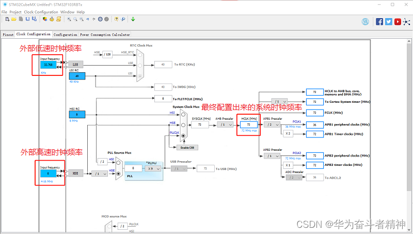Click the middle magnifier zoom icon
Image resolution: width=413 pixels, height=234 pixels.
point(75,19)
